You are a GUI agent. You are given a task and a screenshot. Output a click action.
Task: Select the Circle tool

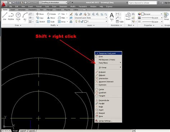click(18, 16)
